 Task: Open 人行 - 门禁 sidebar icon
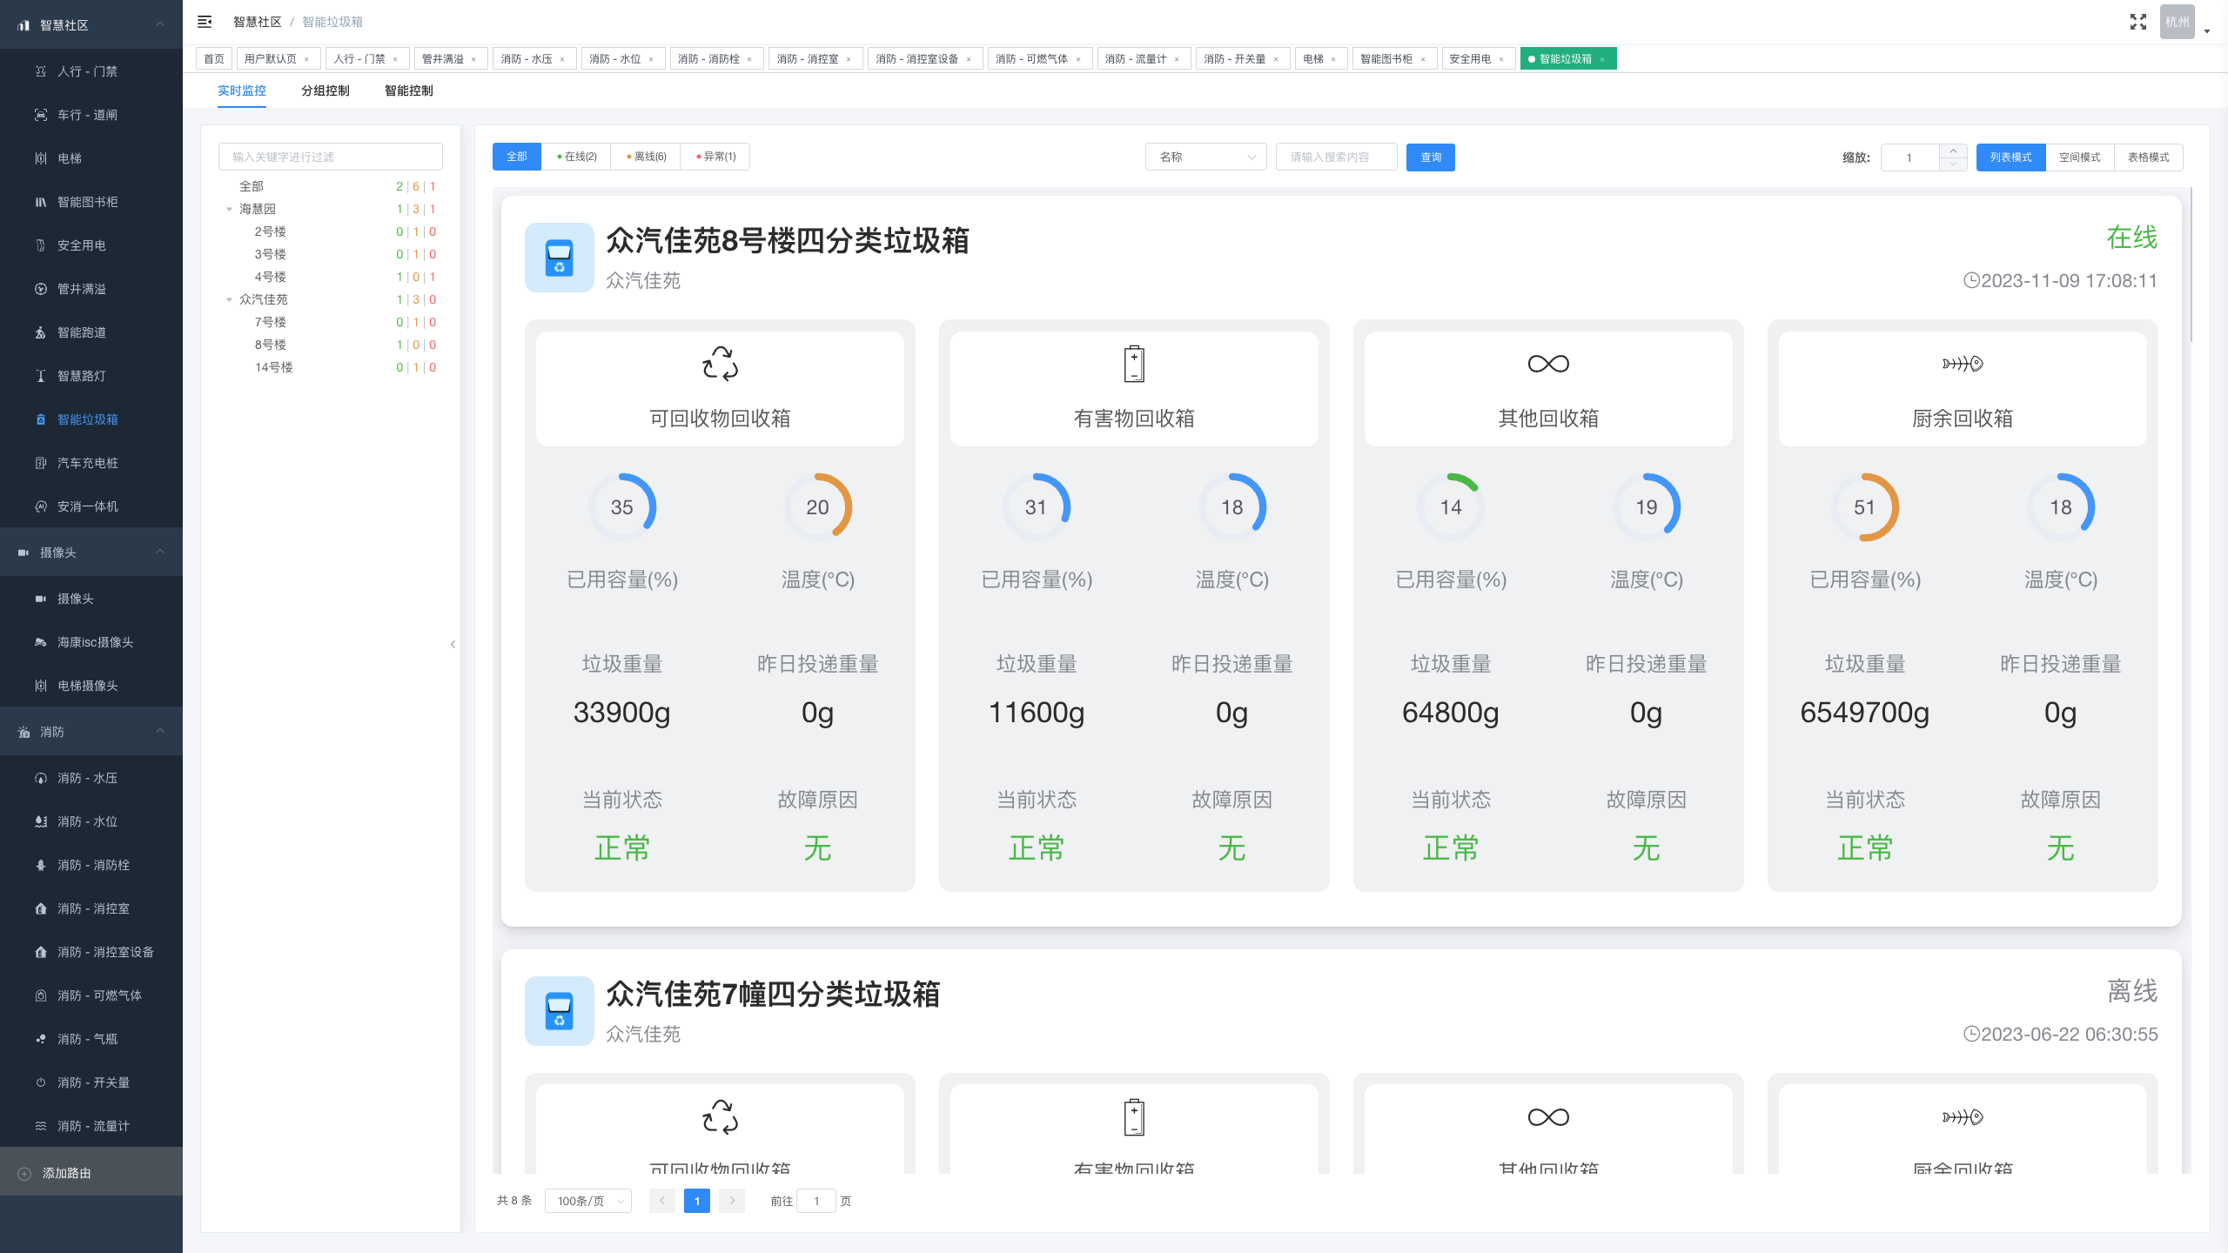pos(41,71)
